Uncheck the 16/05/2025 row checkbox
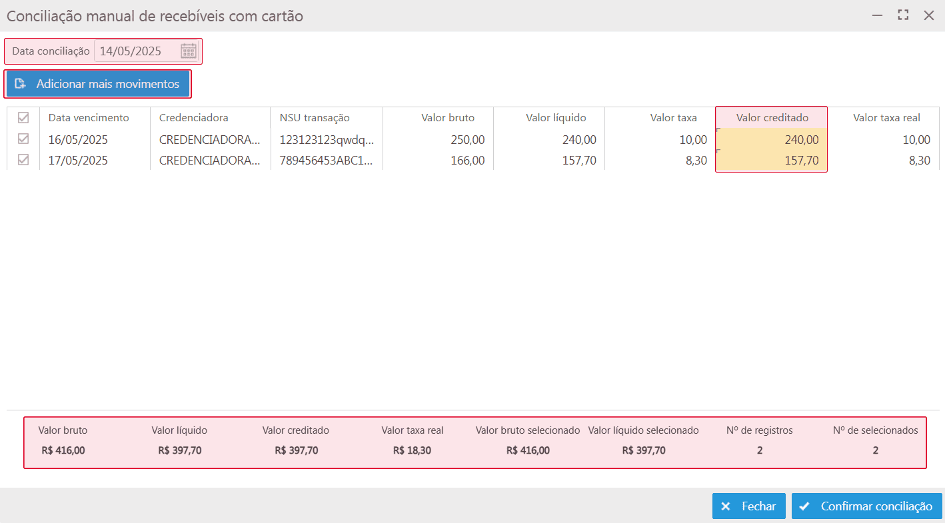Screen dimensions: 945x523 click(x=23, y=139)
